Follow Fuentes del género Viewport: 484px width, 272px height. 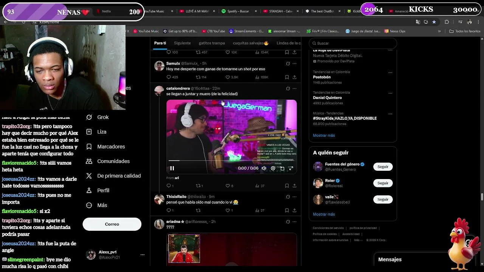383,167
